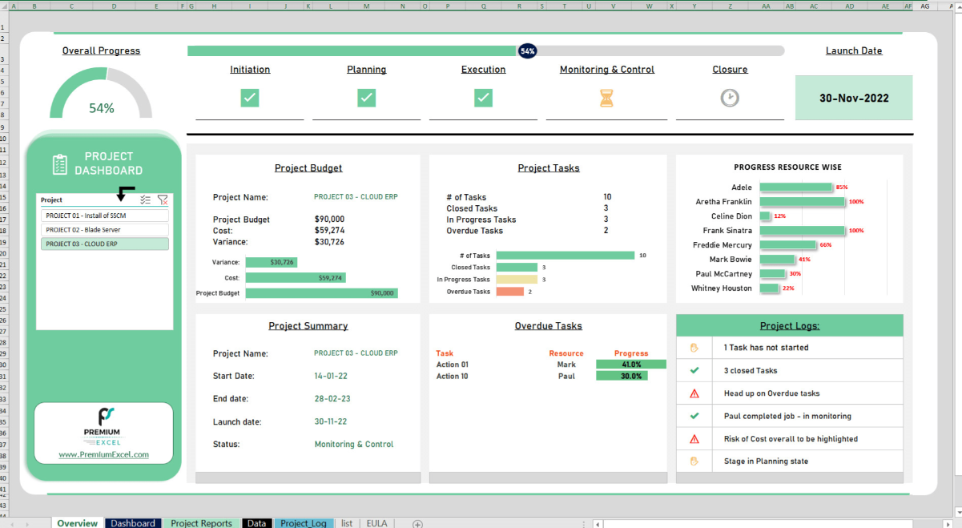Screen dimensions: 962x528
Task: Select PROJECT 02 - Blade Server in slicer
Action: click(x=104, y=230)
